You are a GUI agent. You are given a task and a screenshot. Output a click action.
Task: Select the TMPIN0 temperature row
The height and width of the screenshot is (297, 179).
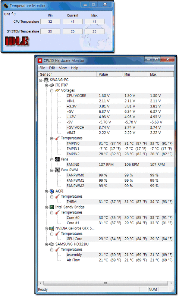(120, 143)
